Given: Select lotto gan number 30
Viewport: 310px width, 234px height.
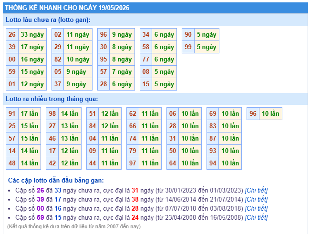Looking at the screenshot, I should point(103,47).
